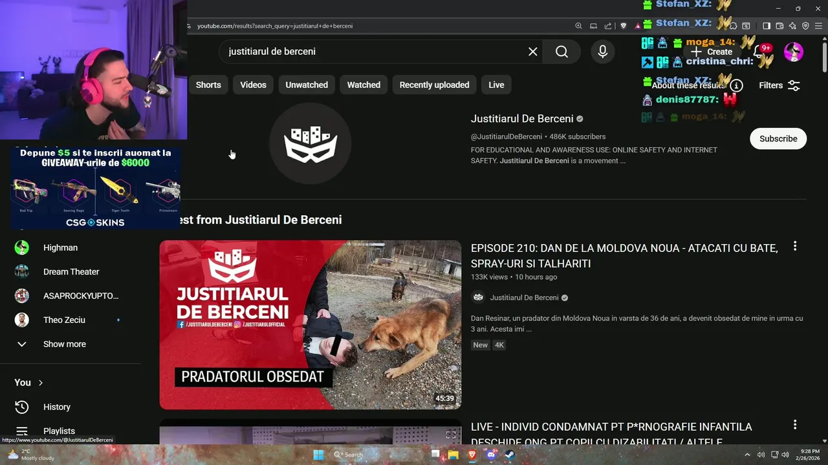Open the browser hamburger menu
Viewport: 828px width, 465px height.
pos(819,26)
